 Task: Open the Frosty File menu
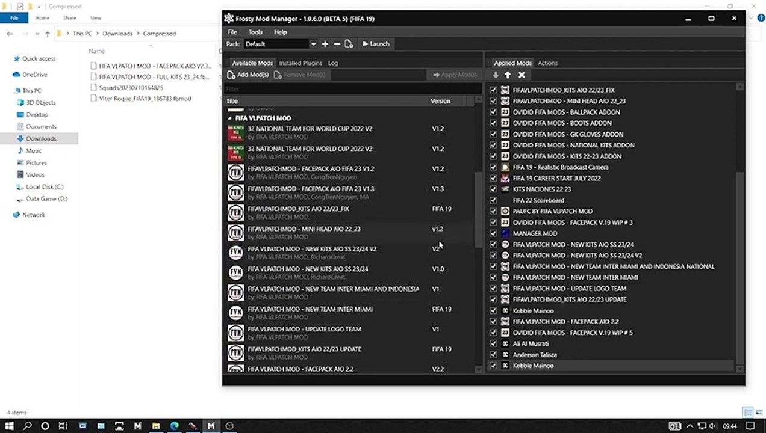232,32
